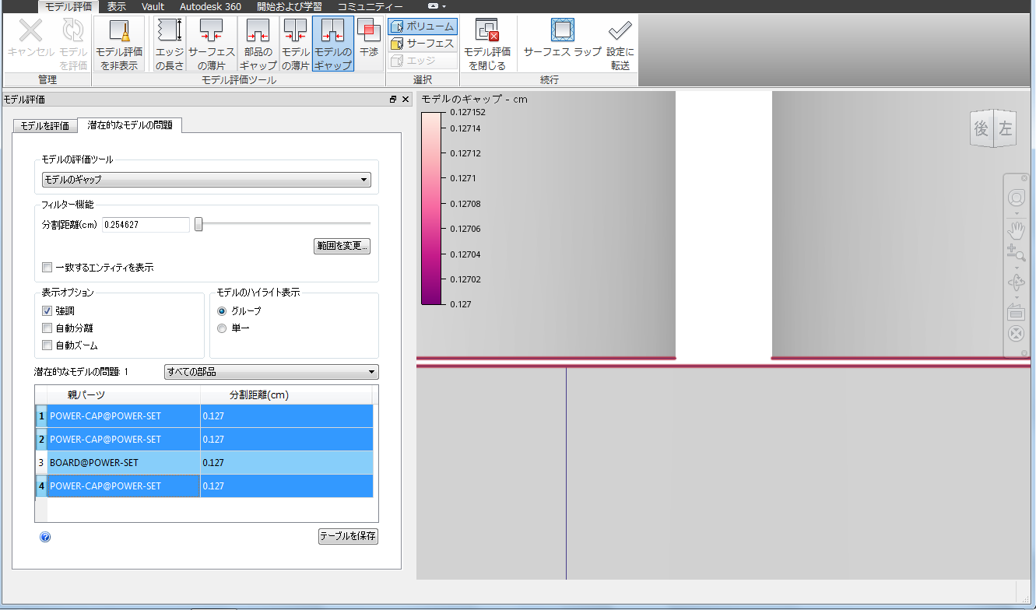Select the 単一 highlight radio button

[222, 328]
